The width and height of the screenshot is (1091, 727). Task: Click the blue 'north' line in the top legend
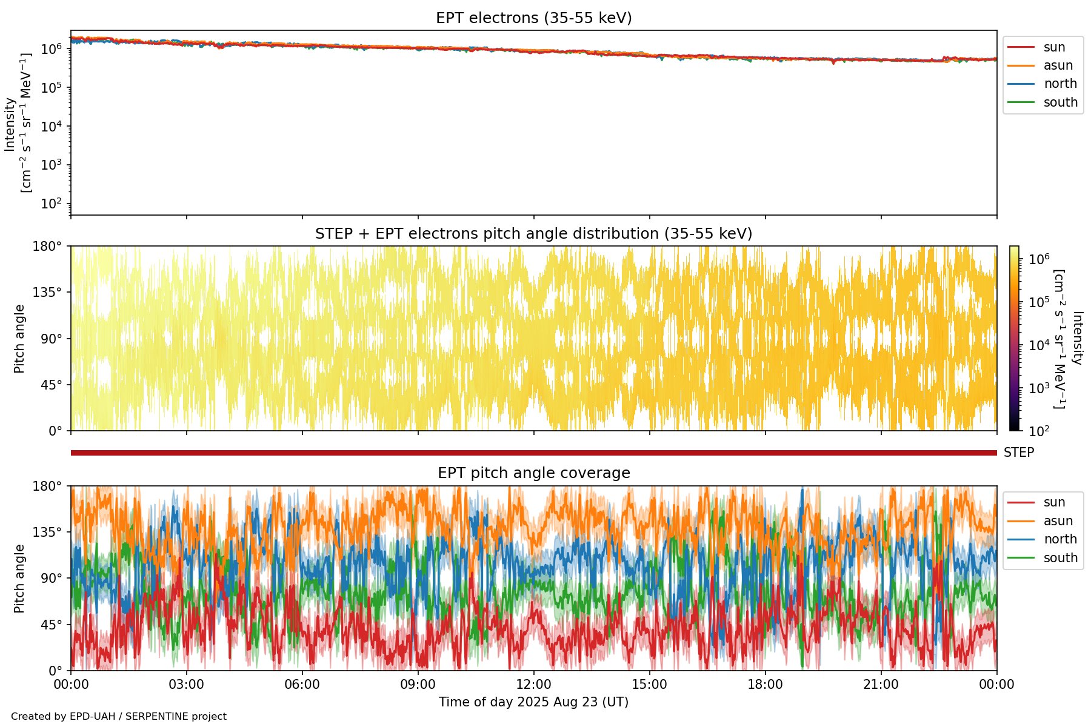1021,84
